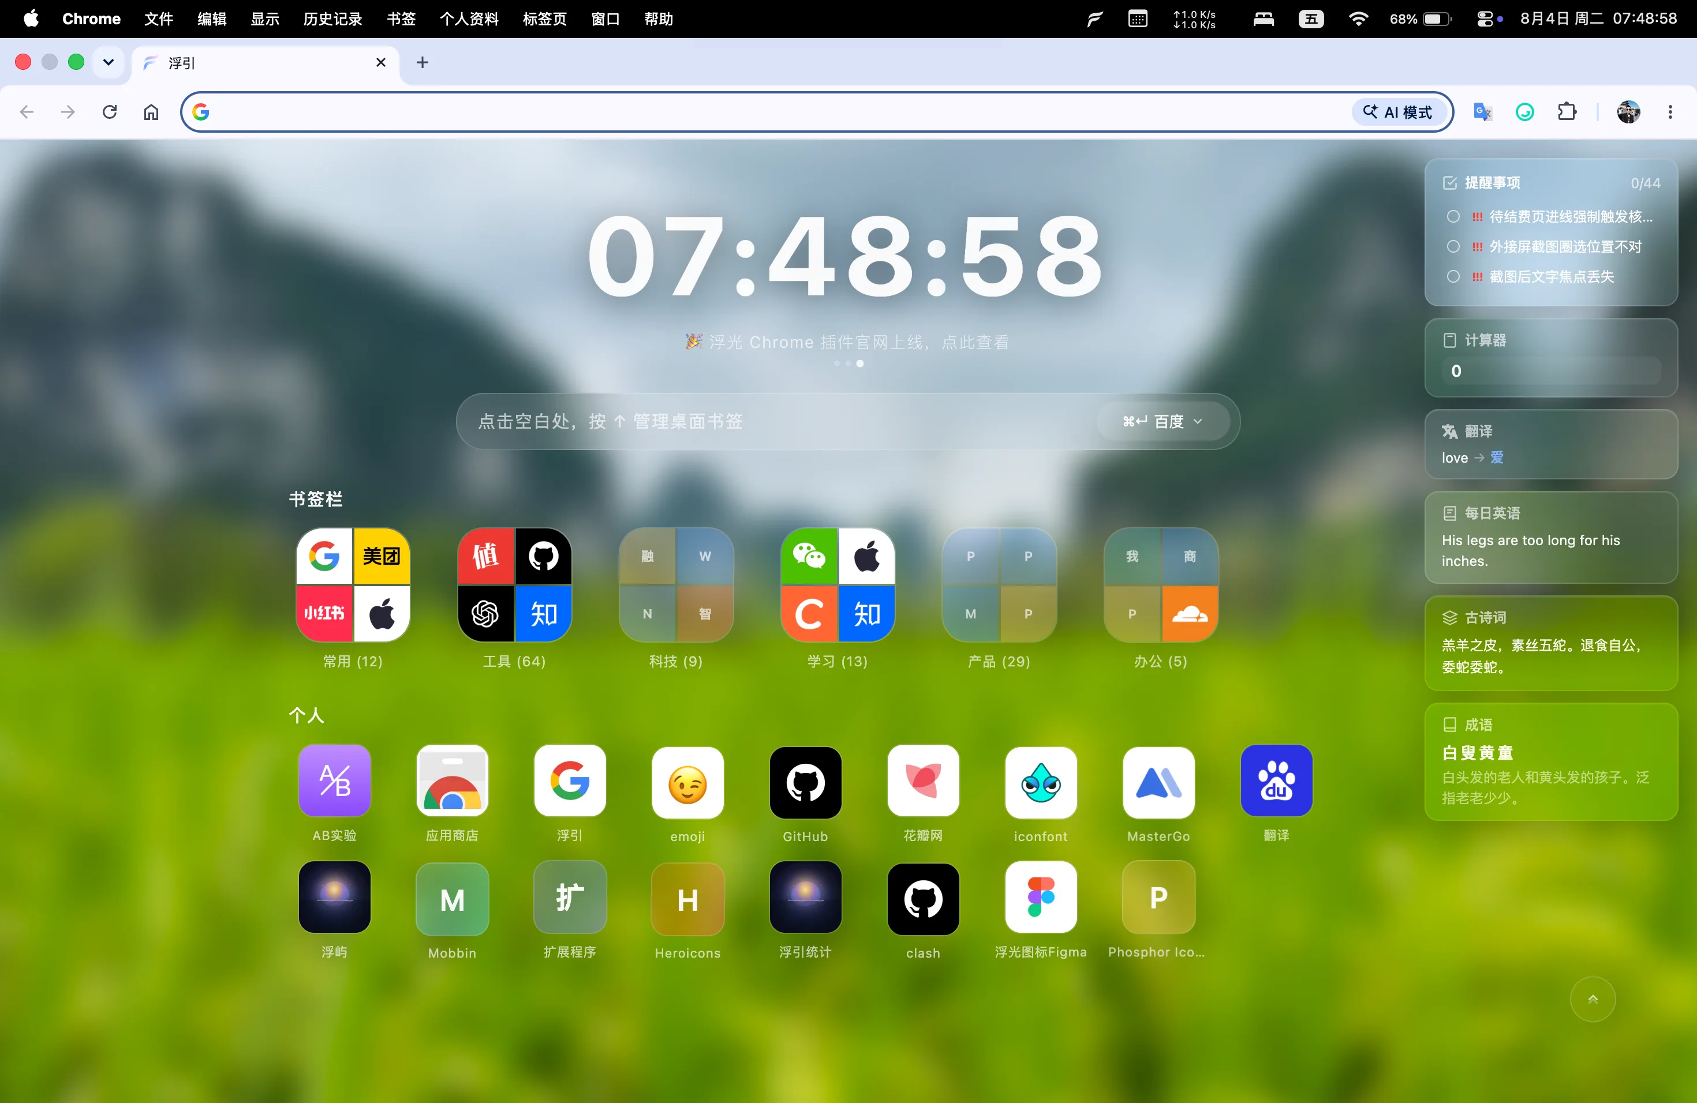Complete the first 待结费页 reminder circle
Viewport: 1697px width, 1103px height.
[1453, 216]
